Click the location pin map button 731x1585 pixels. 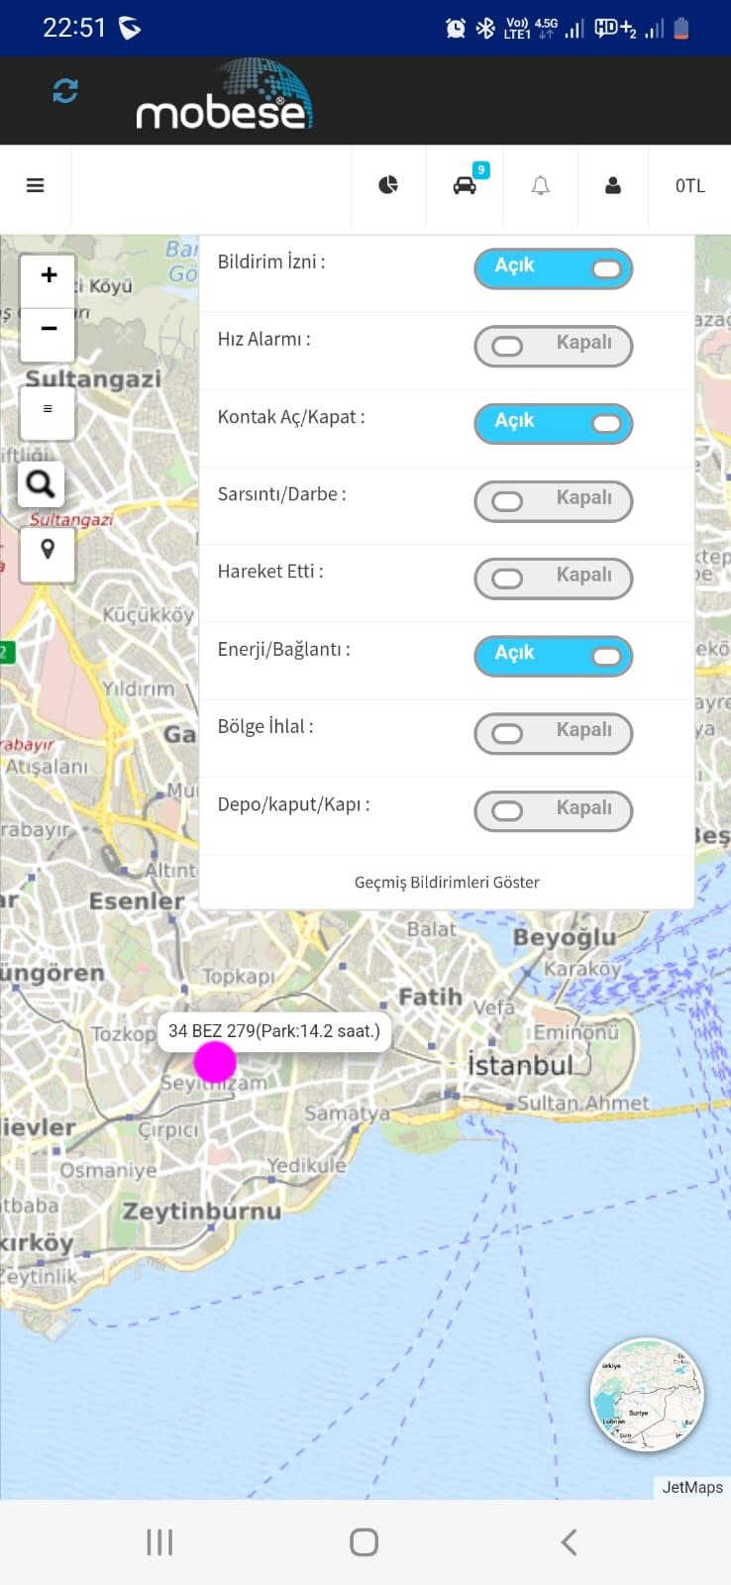[x=48, y=553]
